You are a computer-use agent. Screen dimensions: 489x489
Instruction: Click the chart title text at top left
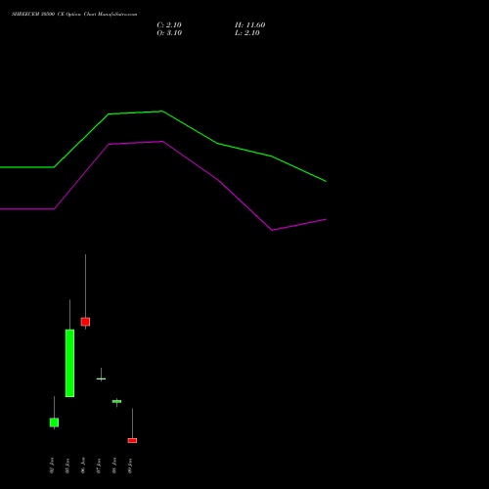[74, 14]
